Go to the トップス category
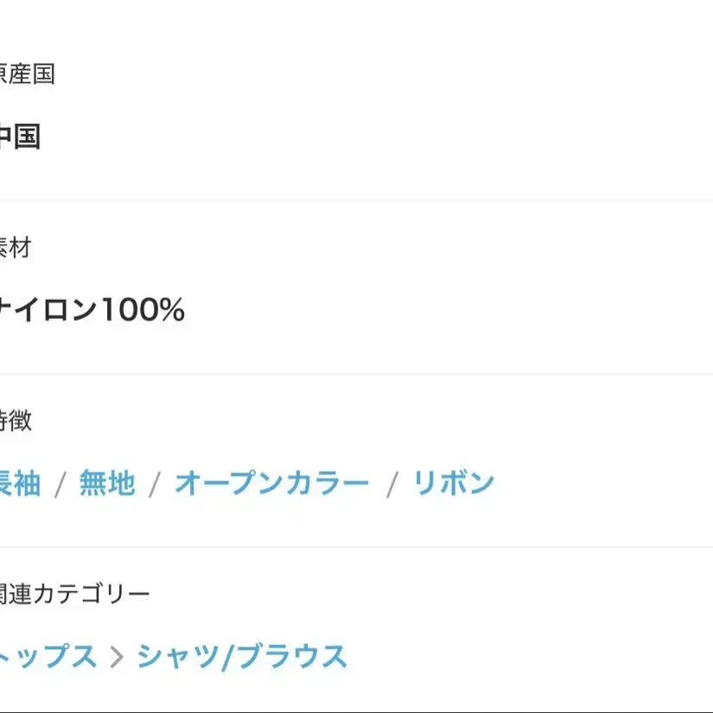This screenshot has height=713, width=713. pyautogui.click(x=48, y=657)
